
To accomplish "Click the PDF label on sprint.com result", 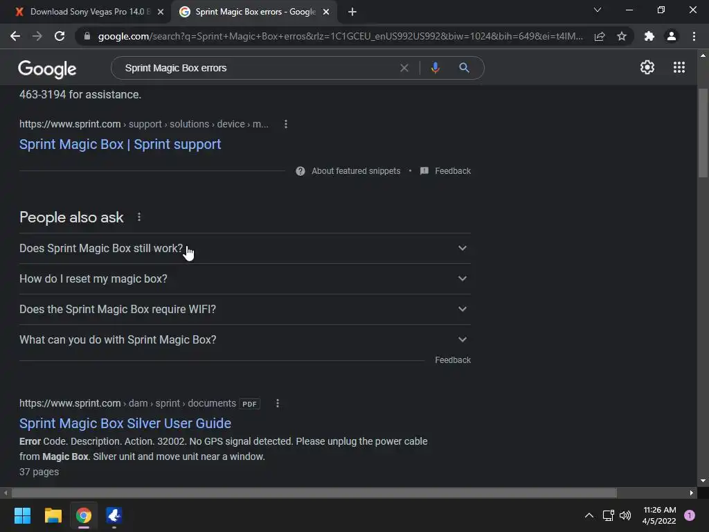I will [x=249, y=404].
